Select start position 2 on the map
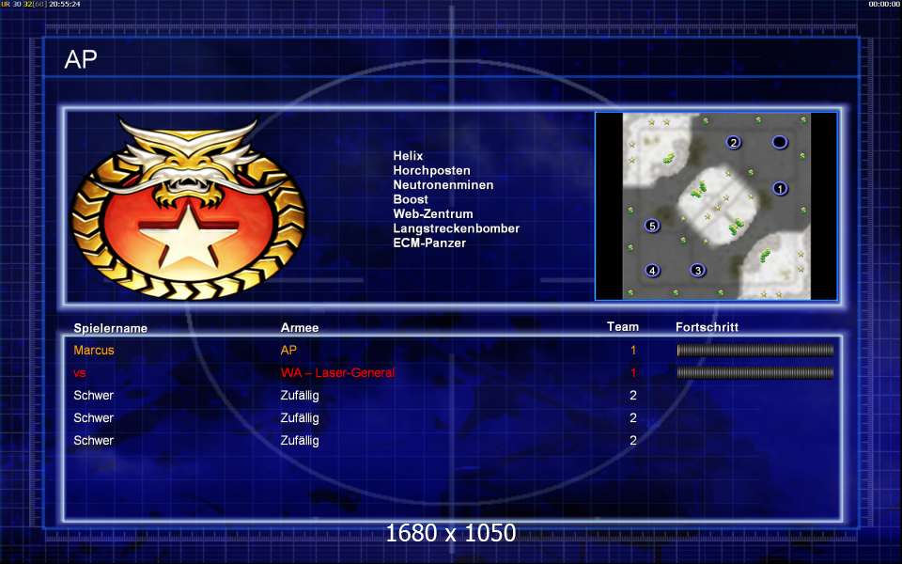902x564 pixels. [x=733, y=142]
